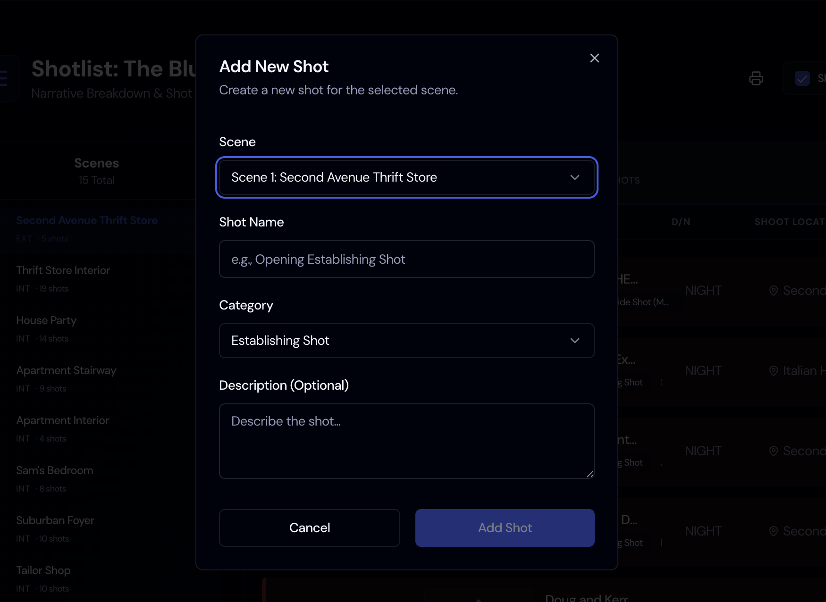Click the chevron on the Scene selector
The image size is (826, 602).
pos(575,178)
